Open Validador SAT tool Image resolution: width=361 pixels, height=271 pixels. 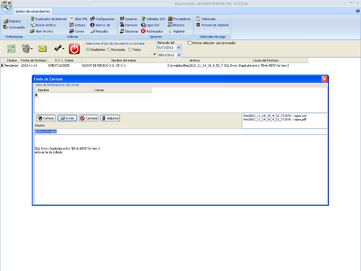[153, 19]
